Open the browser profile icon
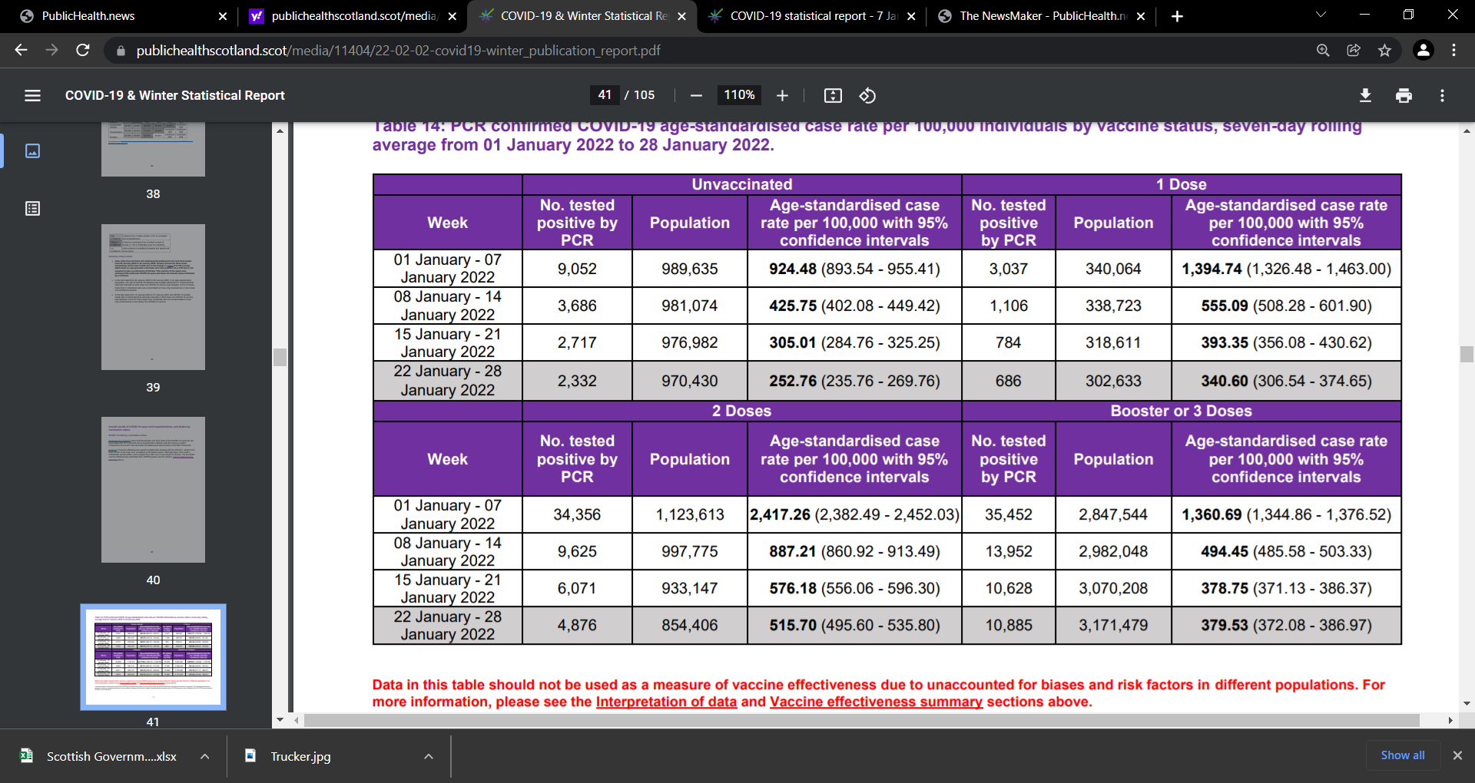Screen dimensions: 1475x783 (x=1423, y=50)
